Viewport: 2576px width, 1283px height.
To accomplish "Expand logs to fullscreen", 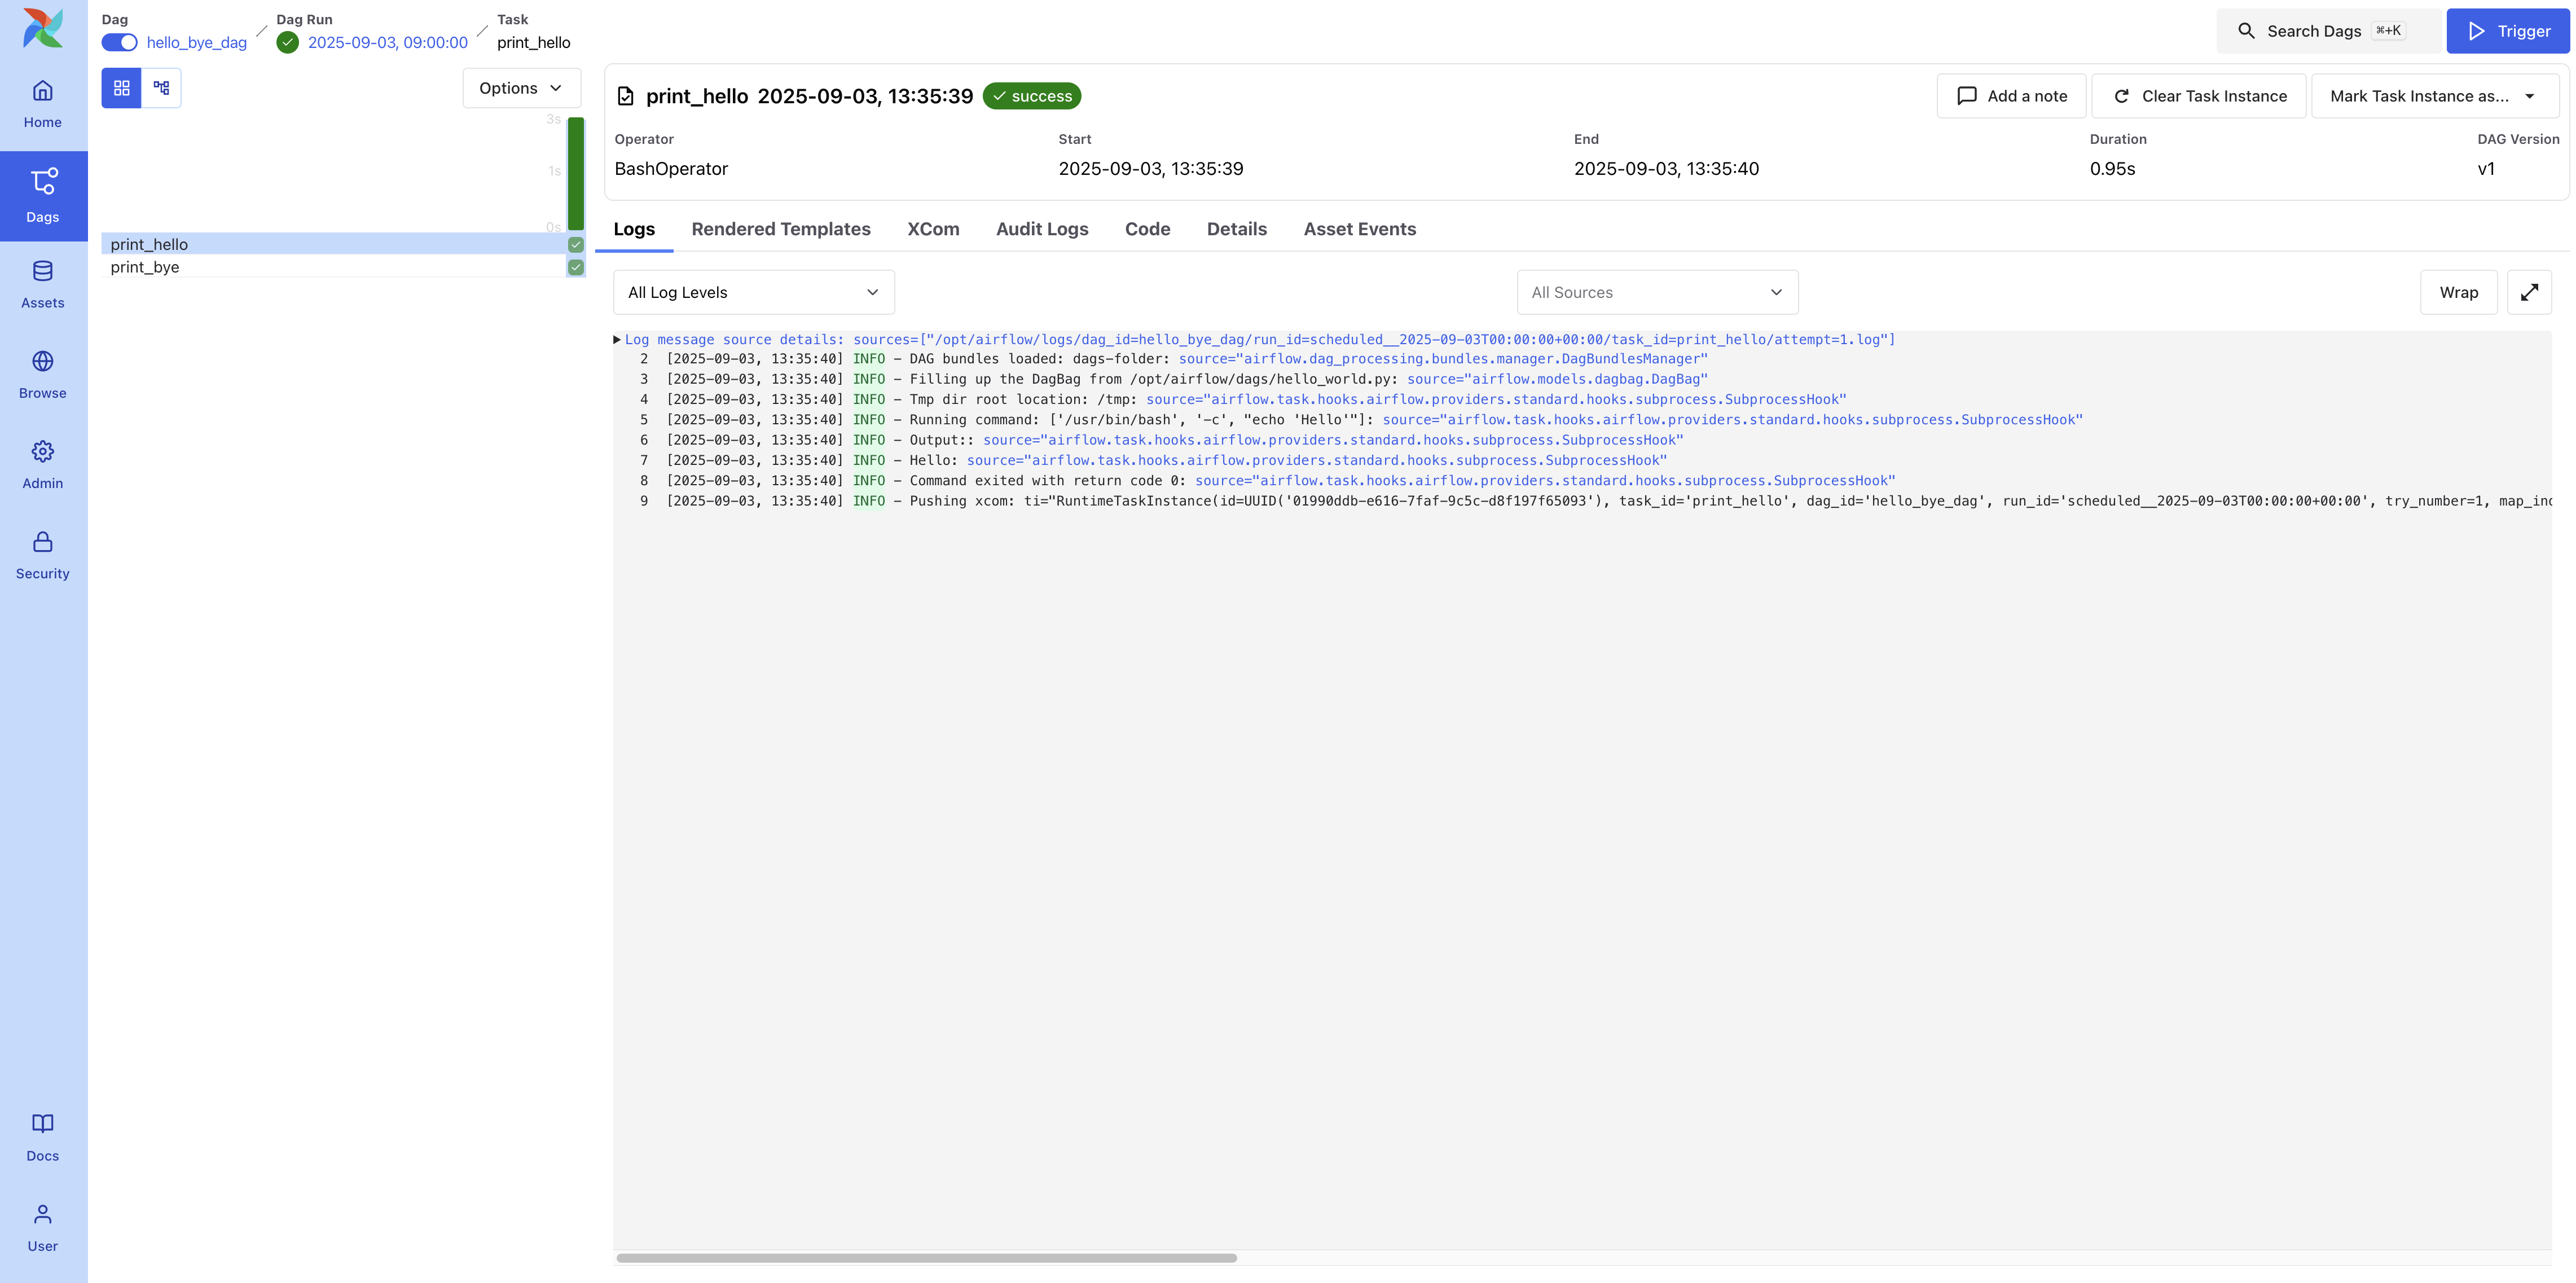I will [x=2529, y=292].
